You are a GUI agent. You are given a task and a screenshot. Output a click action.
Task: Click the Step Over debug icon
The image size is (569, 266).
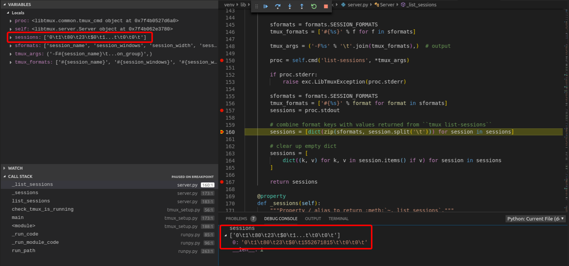278,6
